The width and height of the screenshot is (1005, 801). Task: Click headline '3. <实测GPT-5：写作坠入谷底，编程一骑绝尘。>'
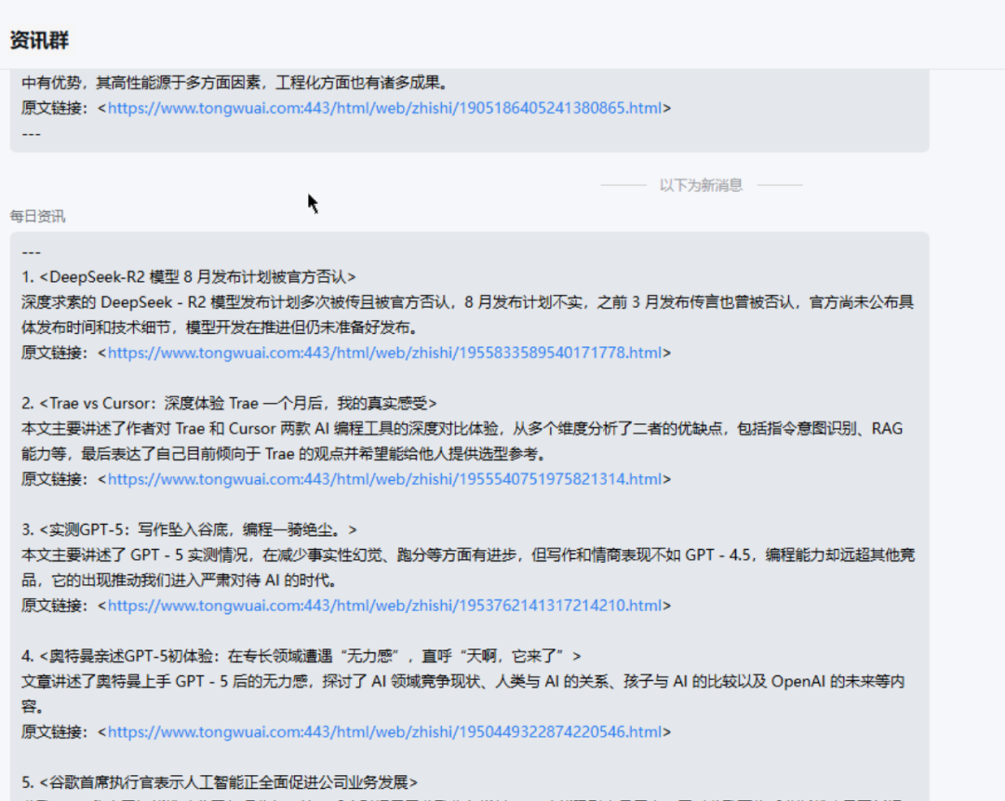[x=189, y=529]
